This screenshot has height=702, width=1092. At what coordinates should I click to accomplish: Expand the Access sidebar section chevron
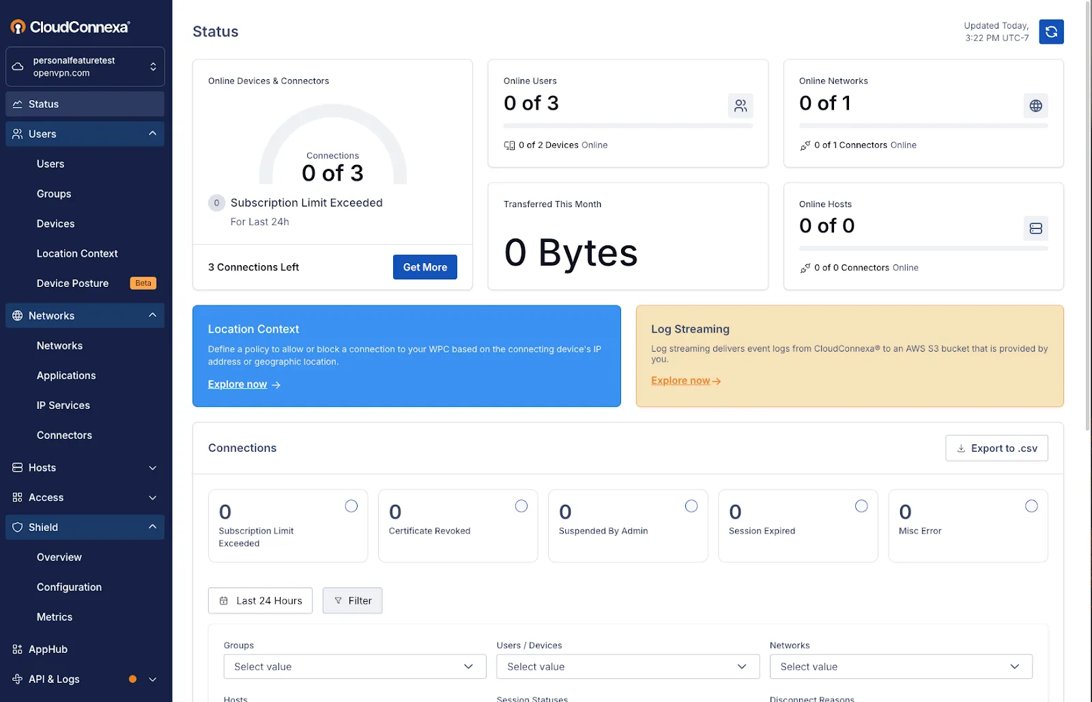[x=153, y=498]
